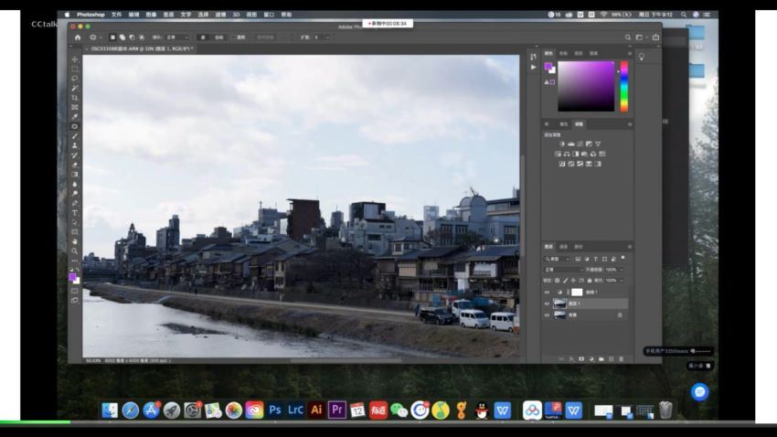
Task: Click the foreground color swatch in toolbar
Action: pos(73,277)
